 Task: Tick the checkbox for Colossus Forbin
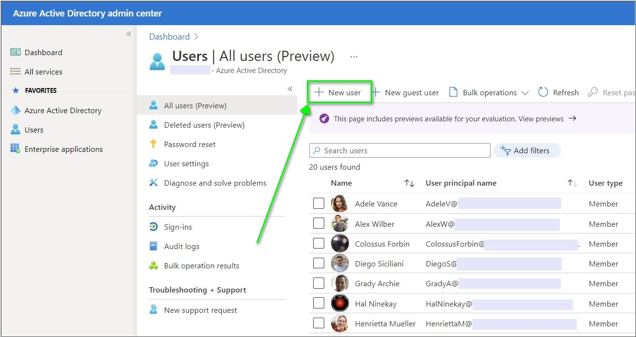tap(318, 243)
